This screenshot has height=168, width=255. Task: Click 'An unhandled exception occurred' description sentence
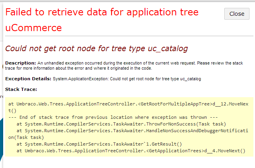tap(124, 66)
